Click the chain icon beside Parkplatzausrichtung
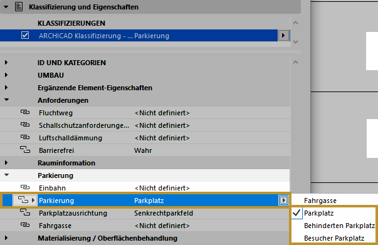Image resolution: width=378 pixels, height=245 pixels. tap(25, 212)
